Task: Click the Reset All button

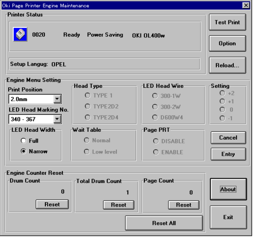Action: (x=164, y=223)
